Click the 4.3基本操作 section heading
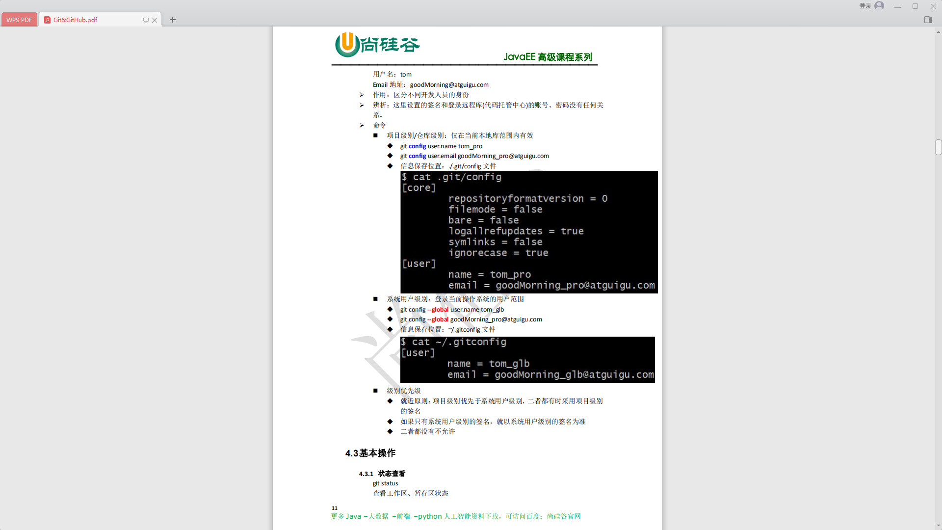This screenshot has width=942, height=530. [370, 453]
